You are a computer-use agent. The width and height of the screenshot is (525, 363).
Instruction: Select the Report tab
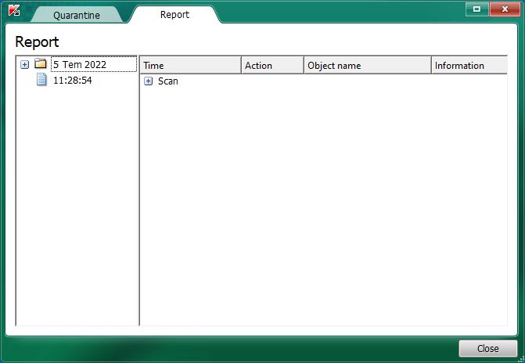coord(174,14)
